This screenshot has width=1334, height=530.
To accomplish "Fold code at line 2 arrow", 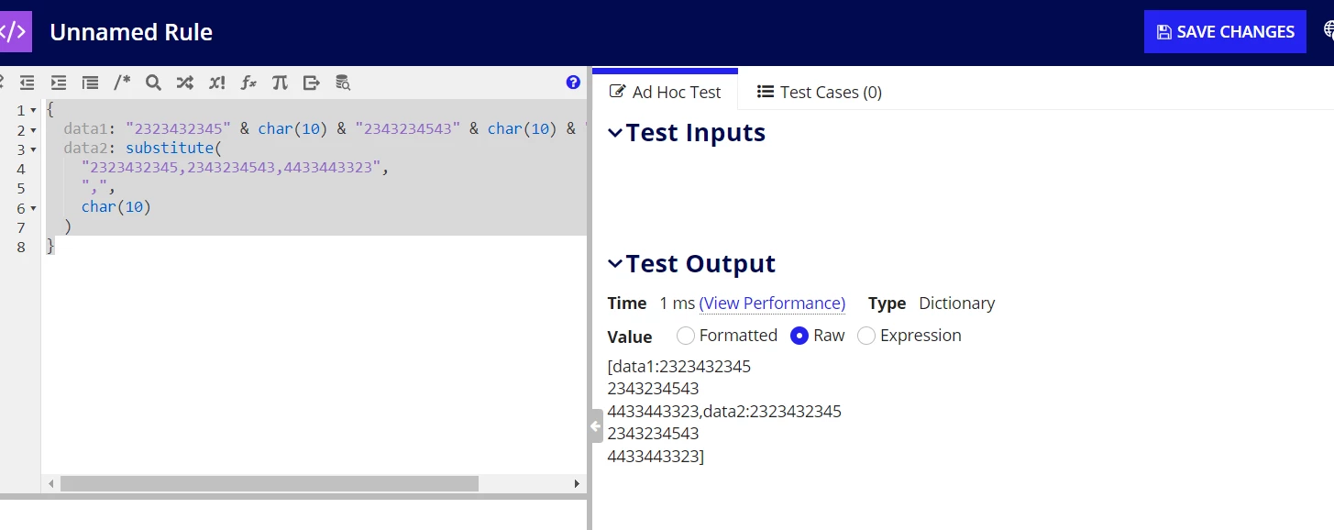I will pyautogui.click(x=34, y=129).
